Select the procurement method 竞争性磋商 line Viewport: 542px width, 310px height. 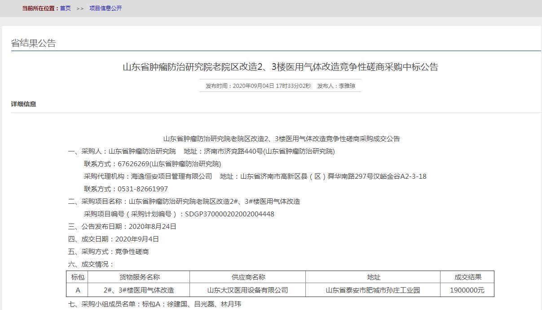(x=109, y=252)
